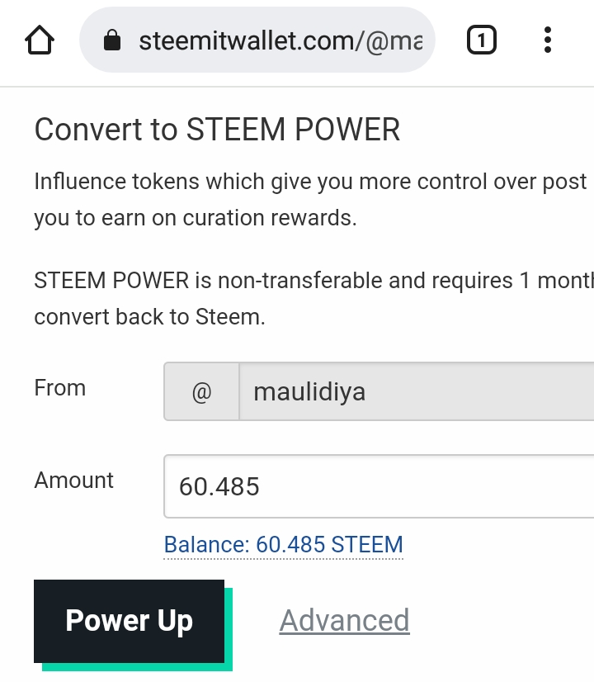Viewport: 594px width, 682px height.
Task: Click the From label
Action: 60,387
